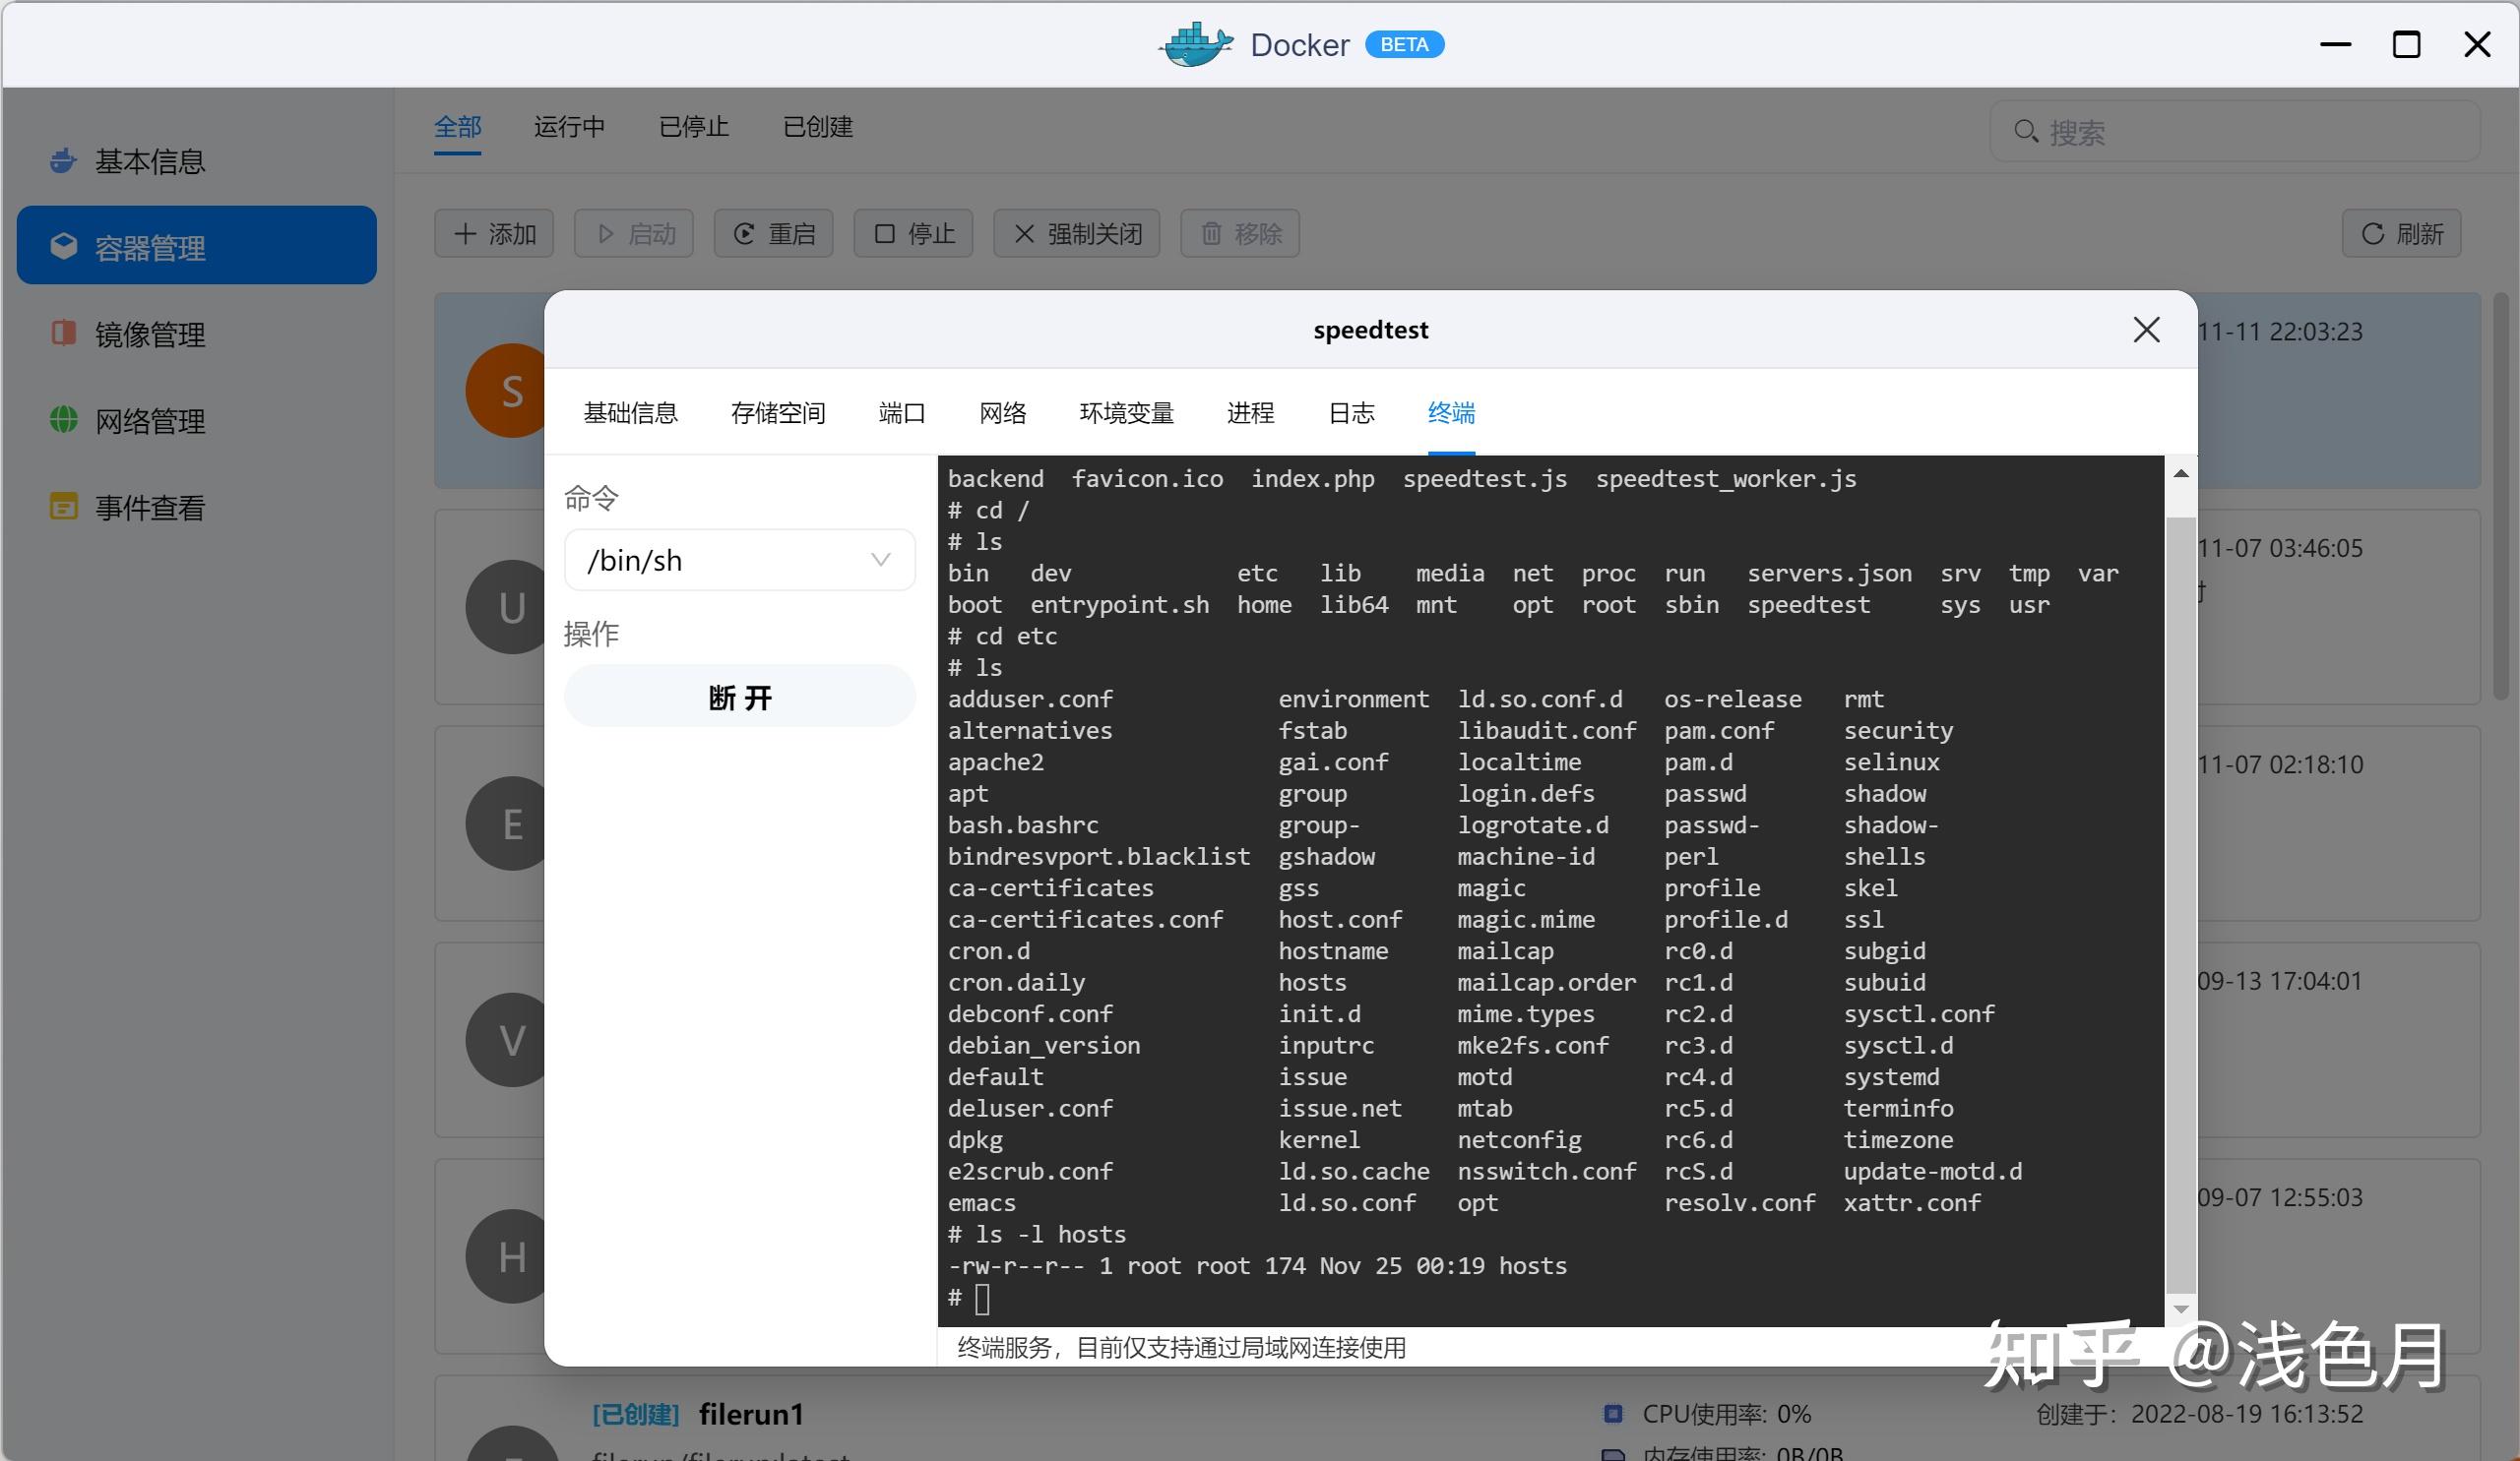
Task: Switch to the 日志 tab in the dialog
Action: 1351,412
